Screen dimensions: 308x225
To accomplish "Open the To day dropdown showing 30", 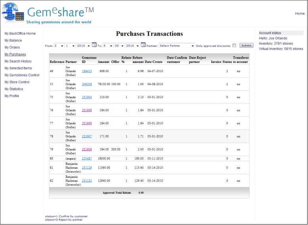I will (118, 46).
